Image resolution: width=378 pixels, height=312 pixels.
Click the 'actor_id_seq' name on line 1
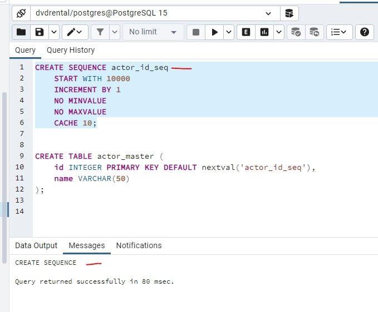[x=140, y=68]
